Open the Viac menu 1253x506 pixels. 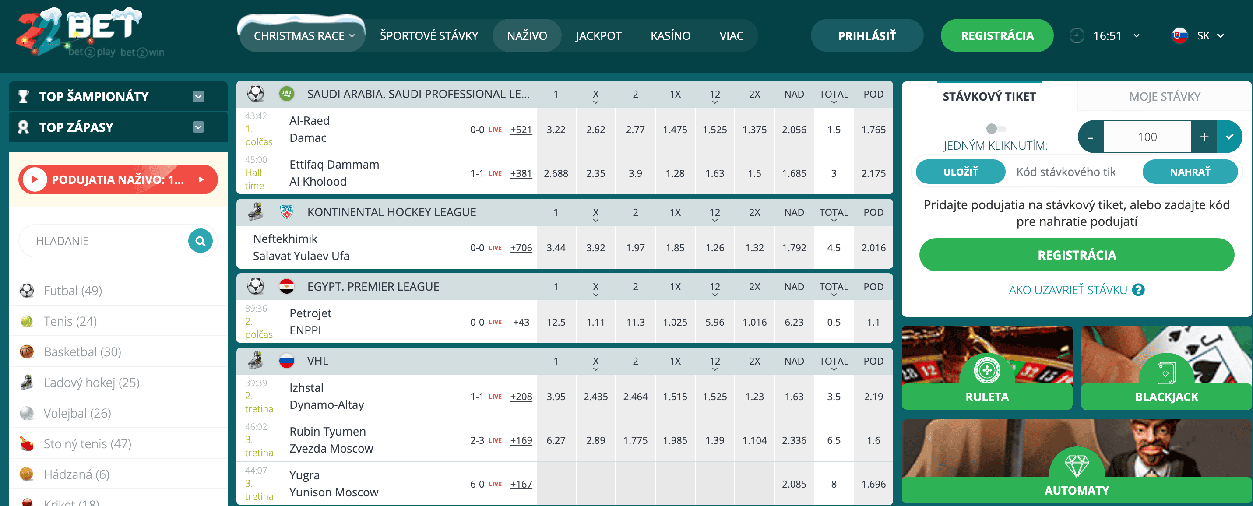click(x=731, y=36)
